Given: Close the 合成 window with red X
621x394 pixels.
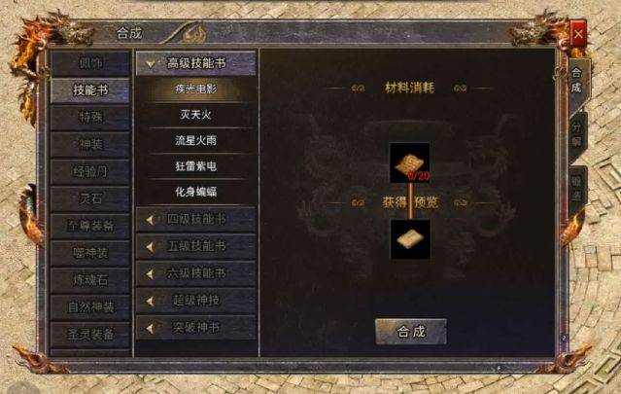Looking at the screenshot, I should pos(578,34).
